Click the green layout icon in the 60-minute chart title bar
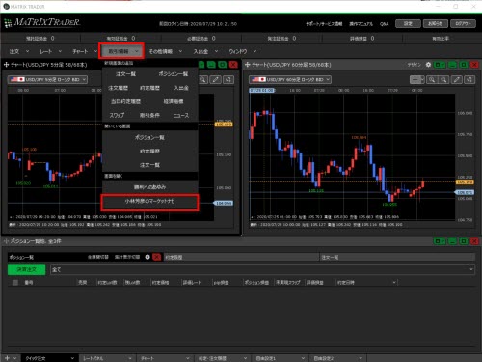The image size is (482, 362). pos(440,65)
